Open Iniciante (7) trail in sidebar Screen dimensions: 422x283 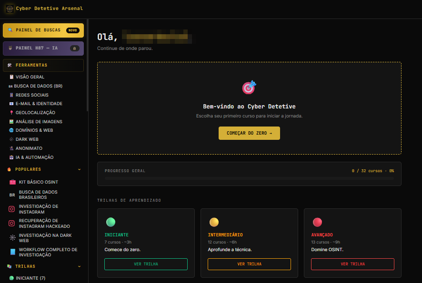[x=28, y=278]
